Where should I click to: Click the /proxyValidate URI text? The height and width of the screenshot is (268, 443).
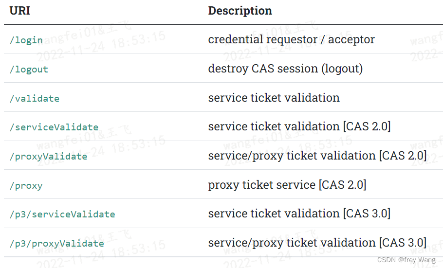(48, 156)
